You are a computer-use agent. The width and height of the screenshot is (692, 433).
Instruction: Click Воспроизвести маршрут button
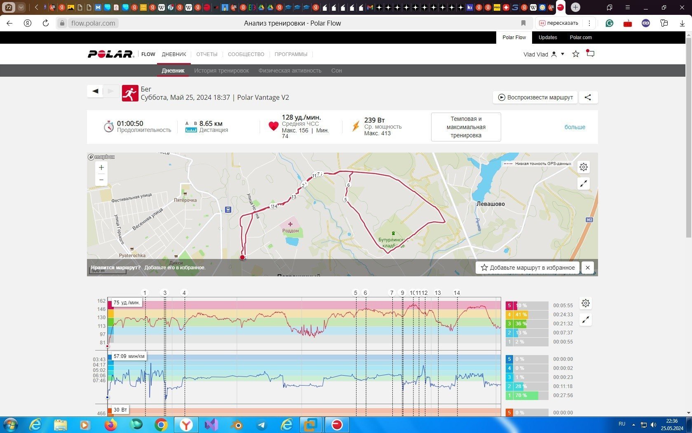pyautogui.click(x=535, y=97)
